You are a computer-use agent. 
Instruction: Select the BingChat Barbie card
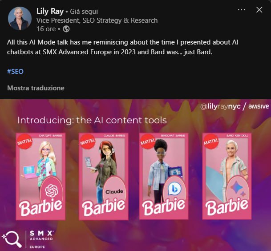click(164, 176)
